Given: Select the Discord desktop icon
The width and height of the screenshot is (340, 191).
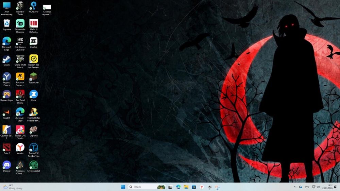Looking at the screenshot, I should click(6, 167).
